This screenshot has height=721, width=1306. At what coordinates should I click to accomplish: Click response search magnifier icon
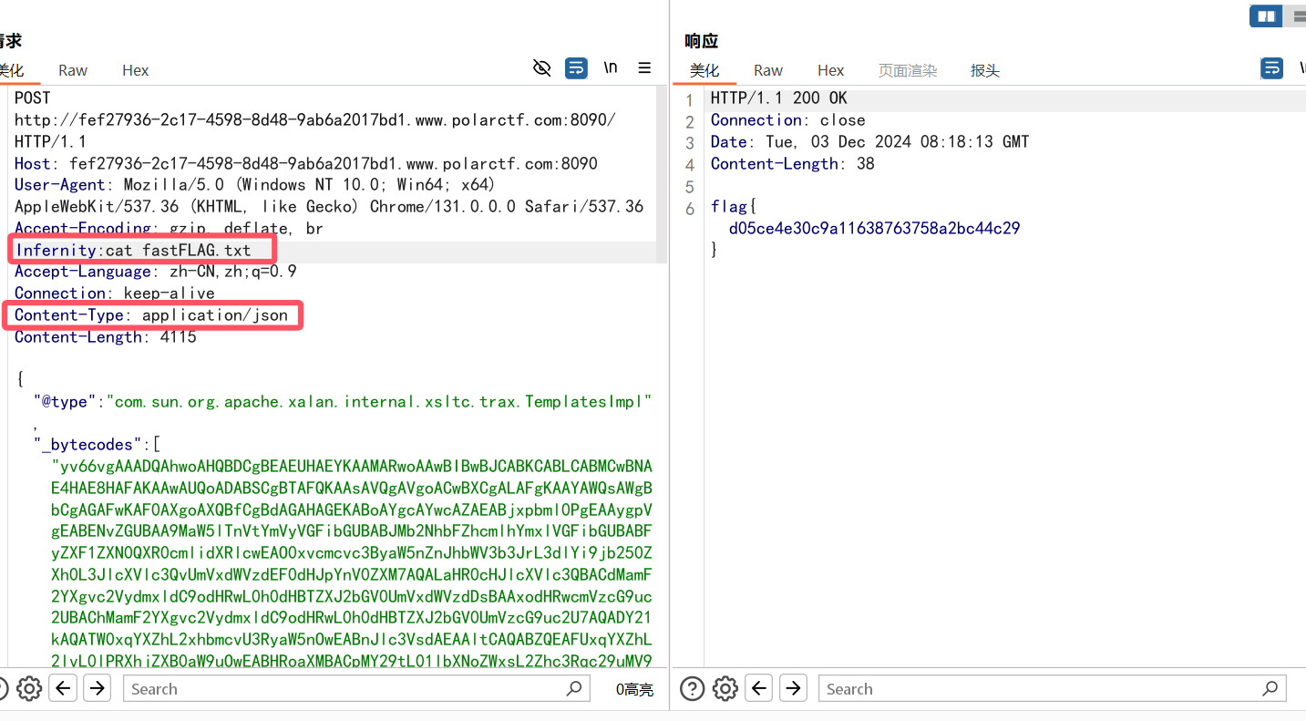(x=1270, y=688)
